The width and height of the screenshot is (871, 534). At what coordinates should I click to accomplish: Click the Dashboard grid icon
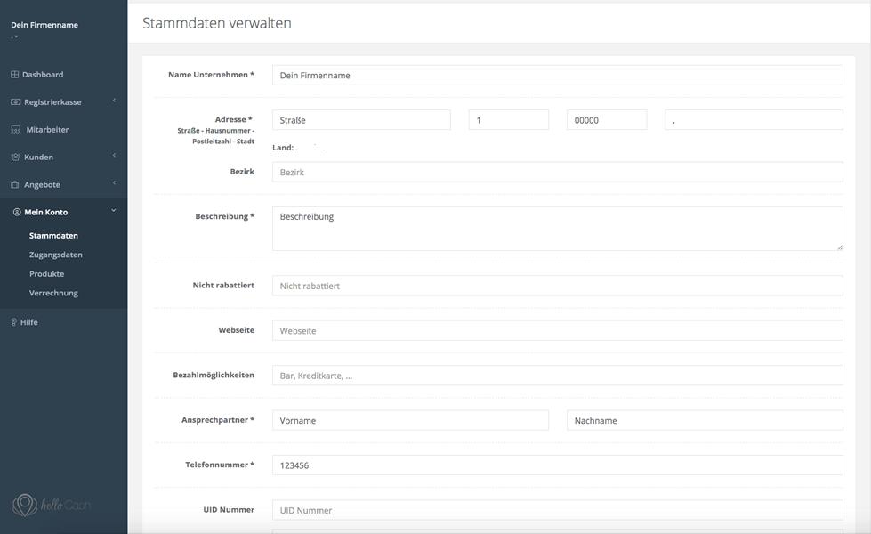pos(15,75)
